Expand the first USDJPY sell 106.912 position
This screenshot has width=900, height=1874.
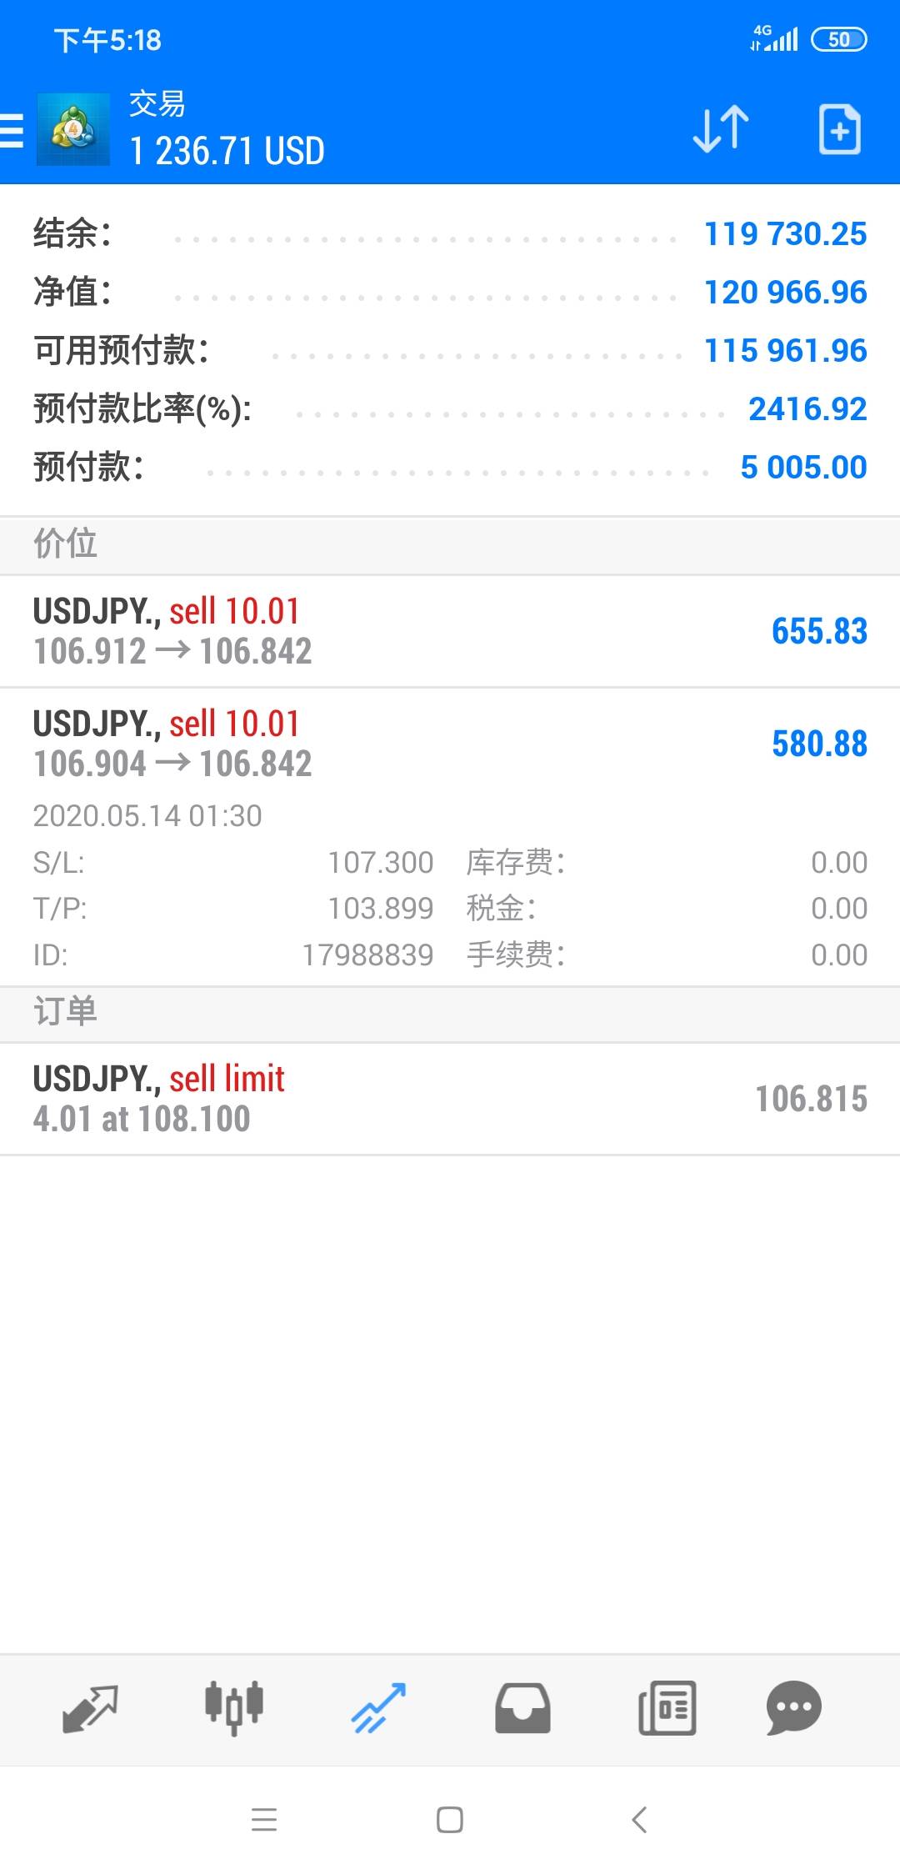[x=333, y=631]
